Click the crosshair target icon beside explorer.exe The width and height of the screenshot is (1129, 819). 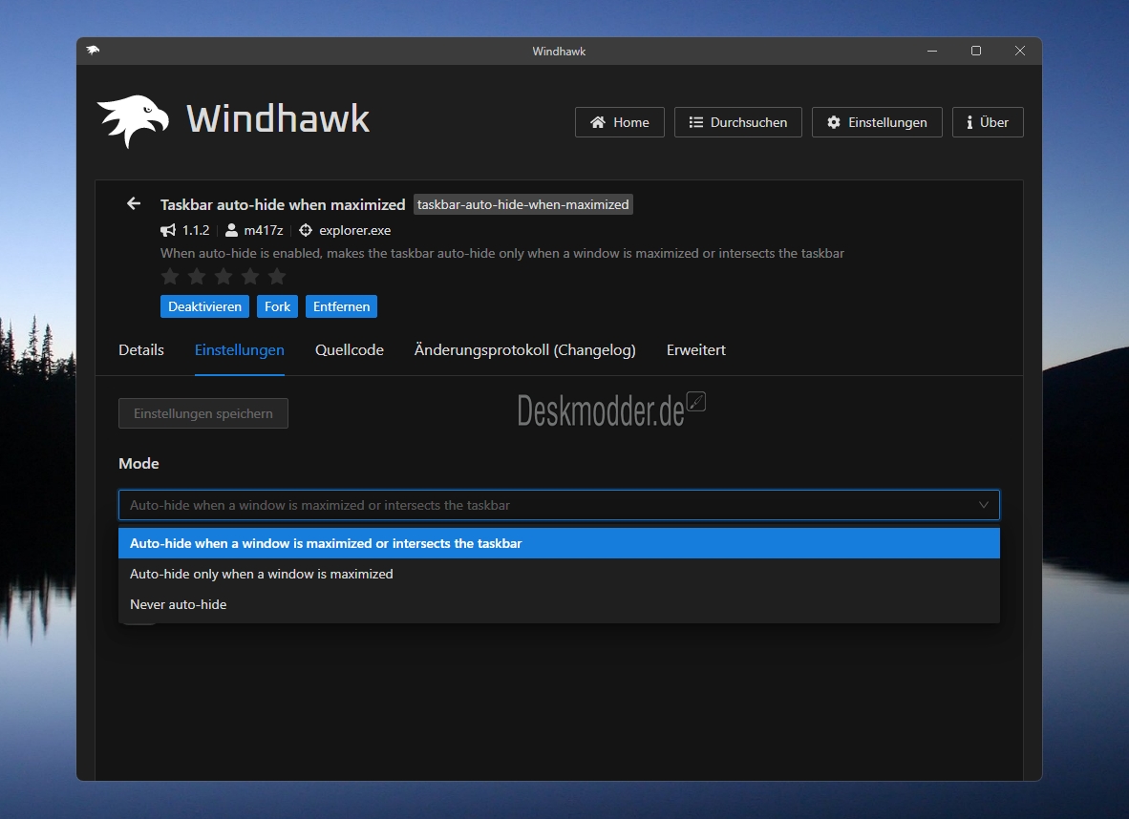[x=306, y=230]
